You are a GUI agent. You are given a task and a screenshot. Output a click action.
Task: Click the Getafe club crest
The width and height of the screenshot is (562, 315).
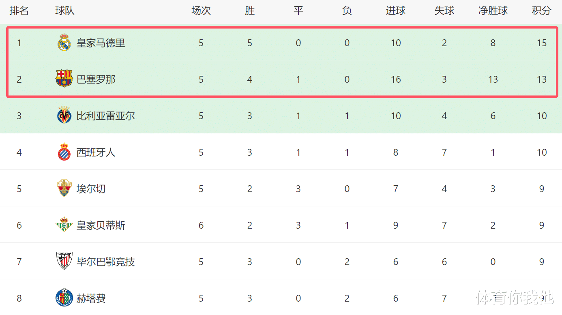click(64, 298)
